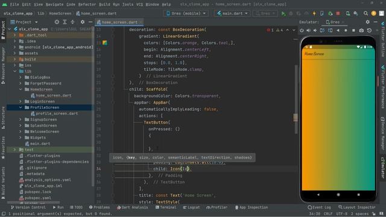Toggle Flutter Performance side panel
Image resolution: width=386 pixels, height=217 pixels.
[383, 87]
